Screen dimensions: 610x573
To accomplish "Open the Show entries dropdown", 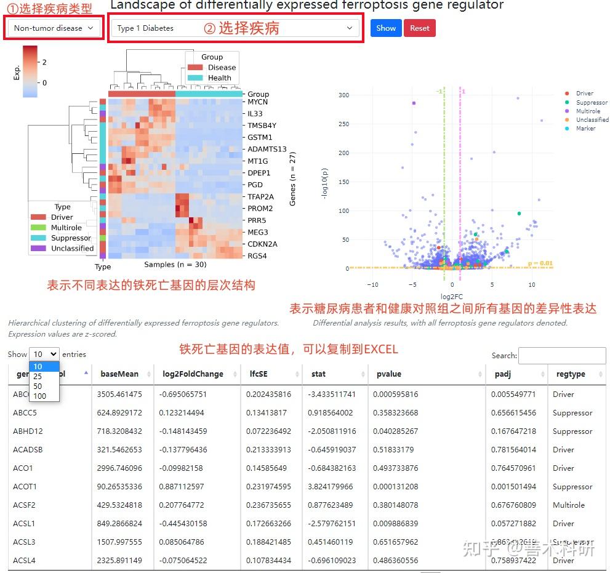I will coord(43,354).
